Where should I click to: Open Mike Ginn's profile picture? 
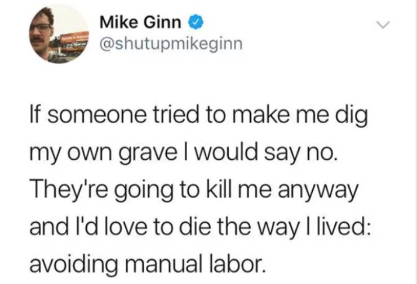pos(59,34)
